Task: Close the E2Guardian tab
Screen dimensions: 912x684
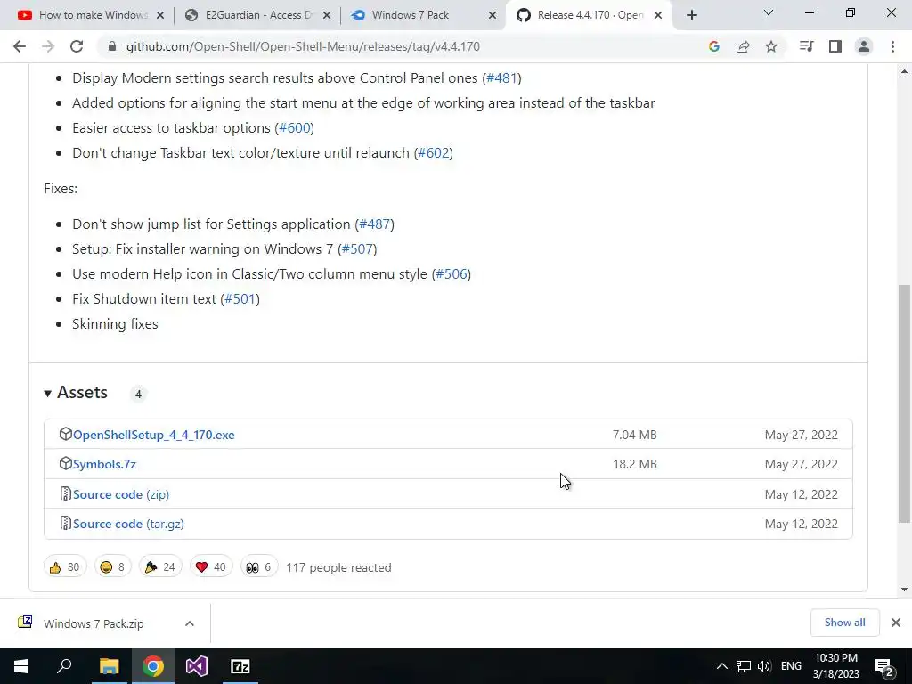Action: pos(327,16)
